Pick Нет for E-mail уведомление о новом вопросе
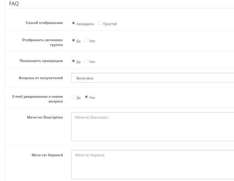 coord(87,97)
